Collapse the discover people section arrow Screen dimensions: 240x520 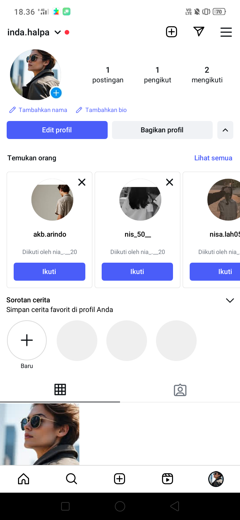tap(225, 130)
